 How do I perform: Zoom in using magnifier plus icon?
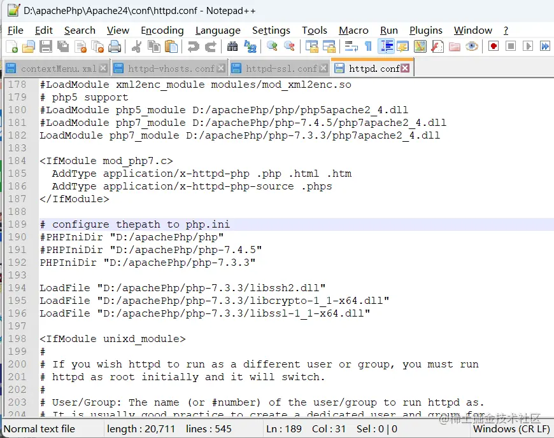[272, 46]
